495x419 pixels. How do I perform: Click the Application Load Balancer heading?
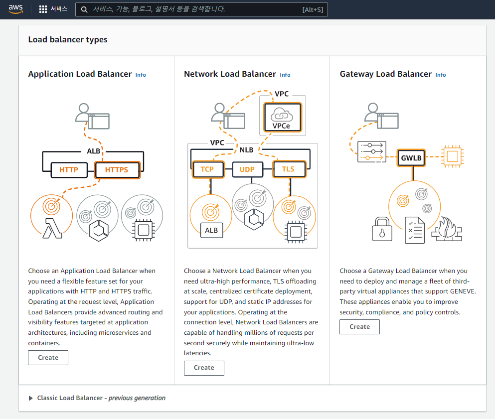pyautogui.click(x=80, y=74)
